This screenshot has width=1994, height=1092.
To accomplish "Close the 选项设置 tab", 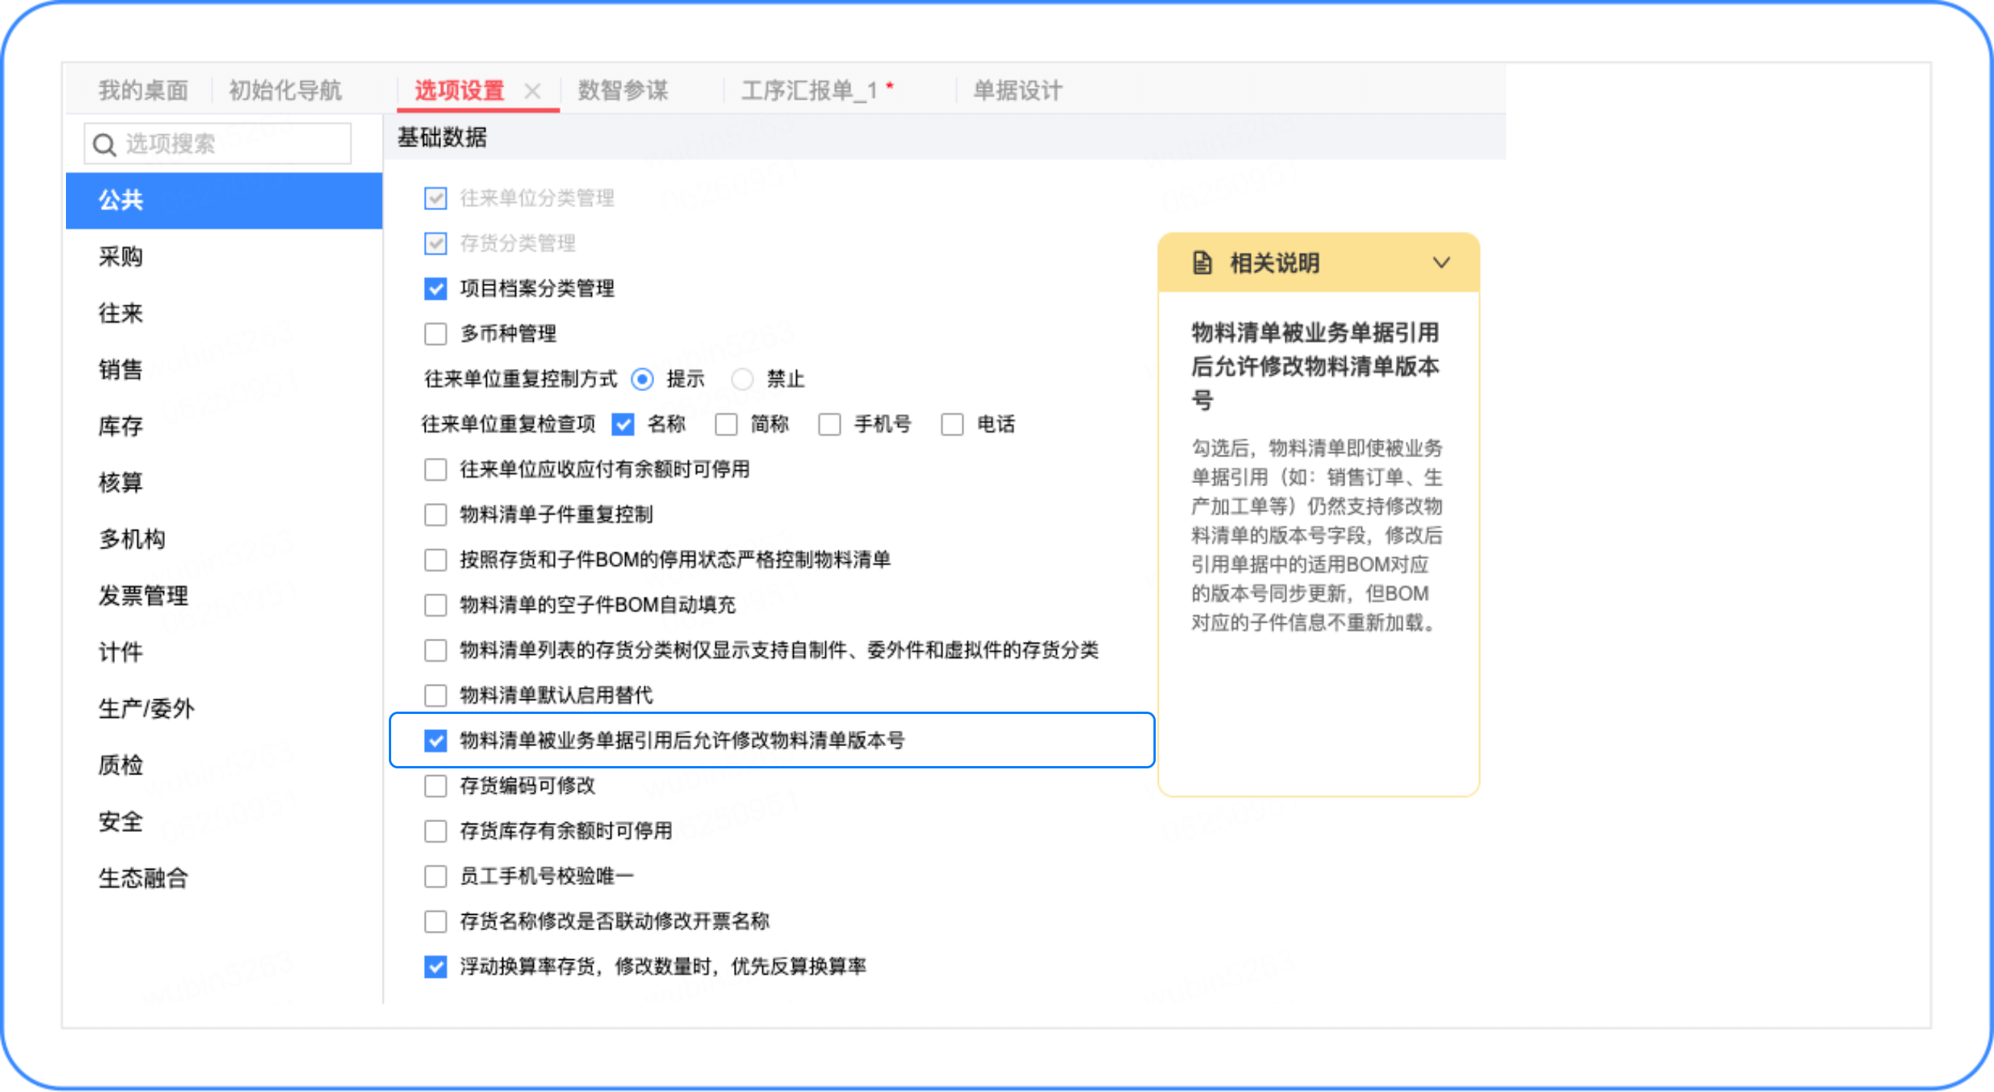I will click(531, 91).
